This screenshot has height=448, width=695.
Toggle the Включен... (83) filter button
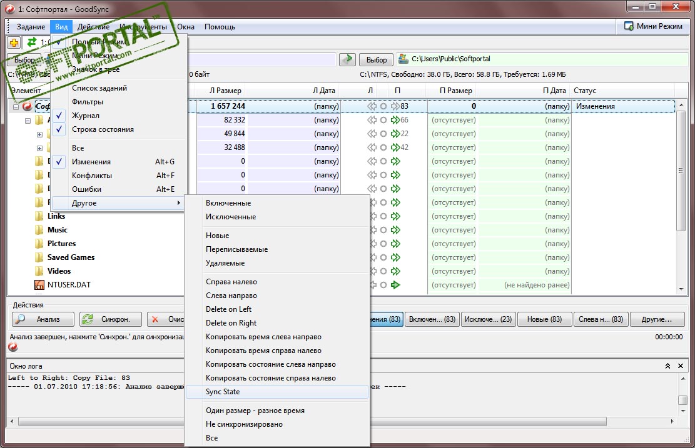tap(432, 319)
